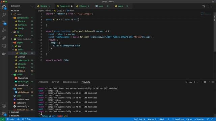Open the Search view in activity bar
216x121 pixels.
click(4, 14)
